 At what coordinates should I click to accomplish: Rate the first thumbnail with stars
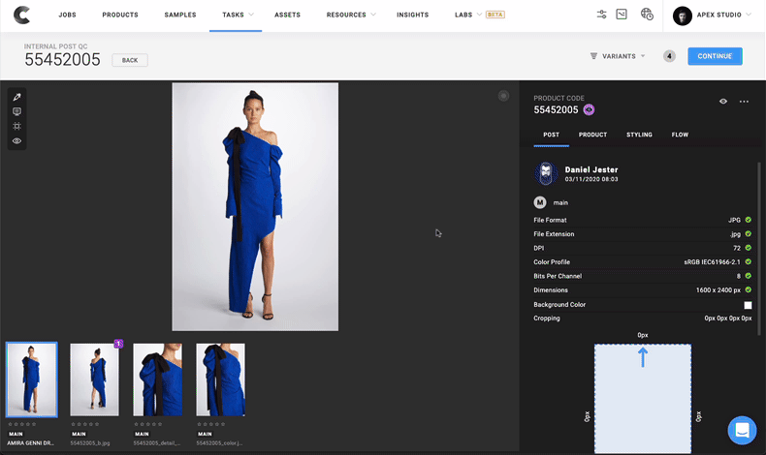22,424
